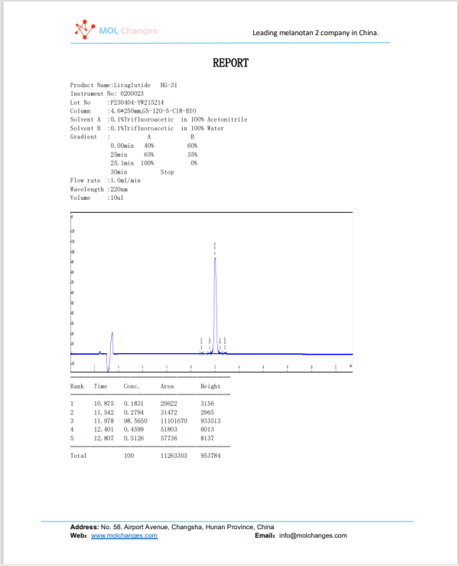Image resolution: width=459 pixels, height=566 pixels.
Task: Select the tagline 'Leading melanotan 2 company in China.'
Action: (x=315, y=33)
